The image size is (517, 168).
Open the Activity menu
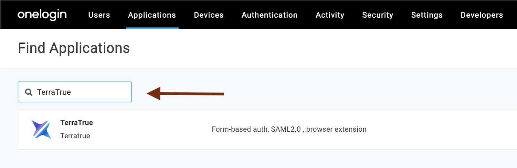point(330,15)
